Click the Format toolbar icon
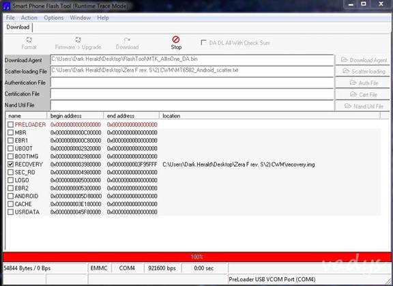 click(x=29, y=40)
